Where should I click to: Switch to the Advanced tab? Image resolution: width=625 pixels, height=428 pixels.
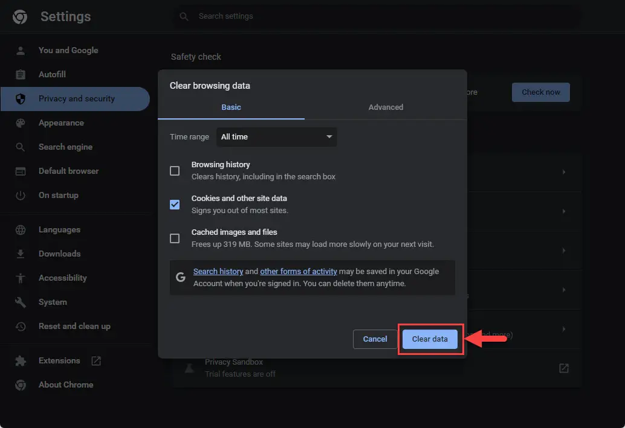(x=386, y=107)
